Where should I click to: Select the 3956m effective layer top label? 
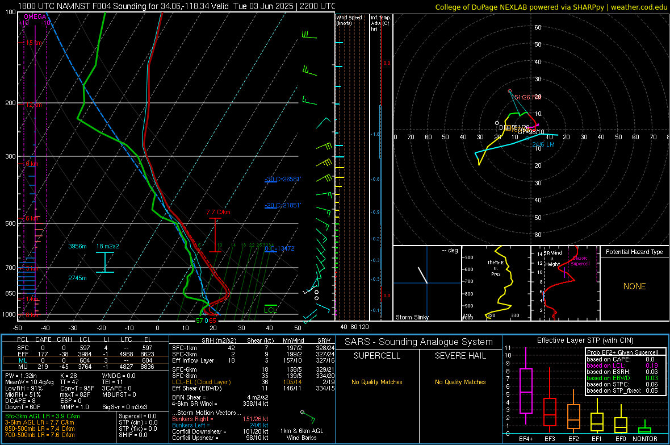[77, 246]
